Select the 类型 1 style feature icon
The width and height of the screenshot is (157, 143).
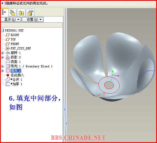8,62
